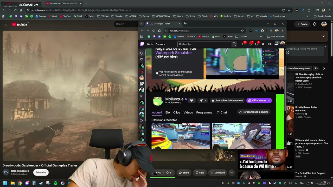Open the 6:20:10 recent broadcast thumbnail

click(181, 136)
